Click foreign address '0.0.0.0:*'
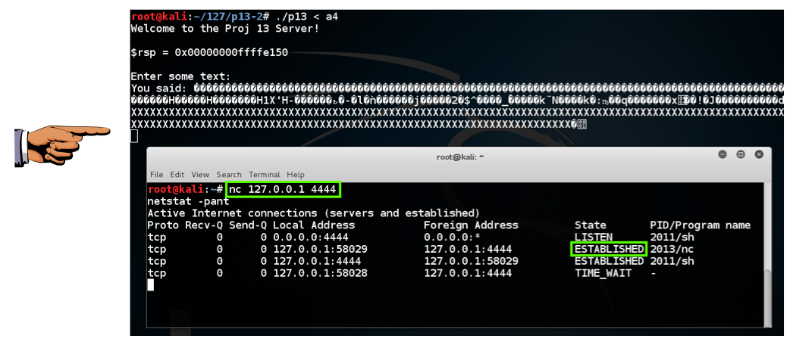The height and width of the screenshot is (345, 793). [x=452, y=237]
